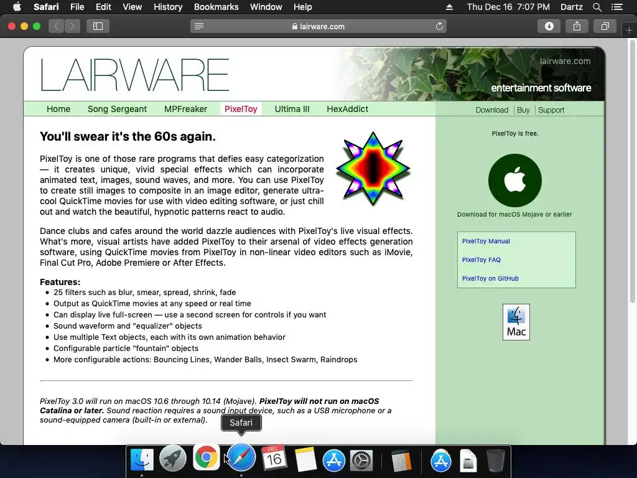Click the PixelToy star logo image
The width and height of the screenshot is (637, 478).
point(373,168)
